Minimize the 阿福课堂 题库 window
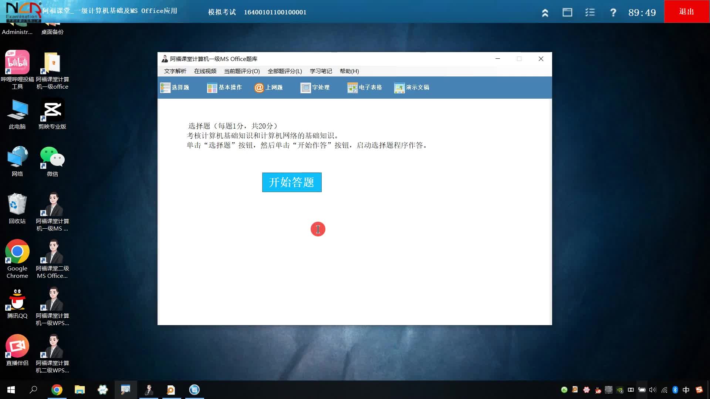The height and width of the screenshot is (399, 710). (498, 59)
